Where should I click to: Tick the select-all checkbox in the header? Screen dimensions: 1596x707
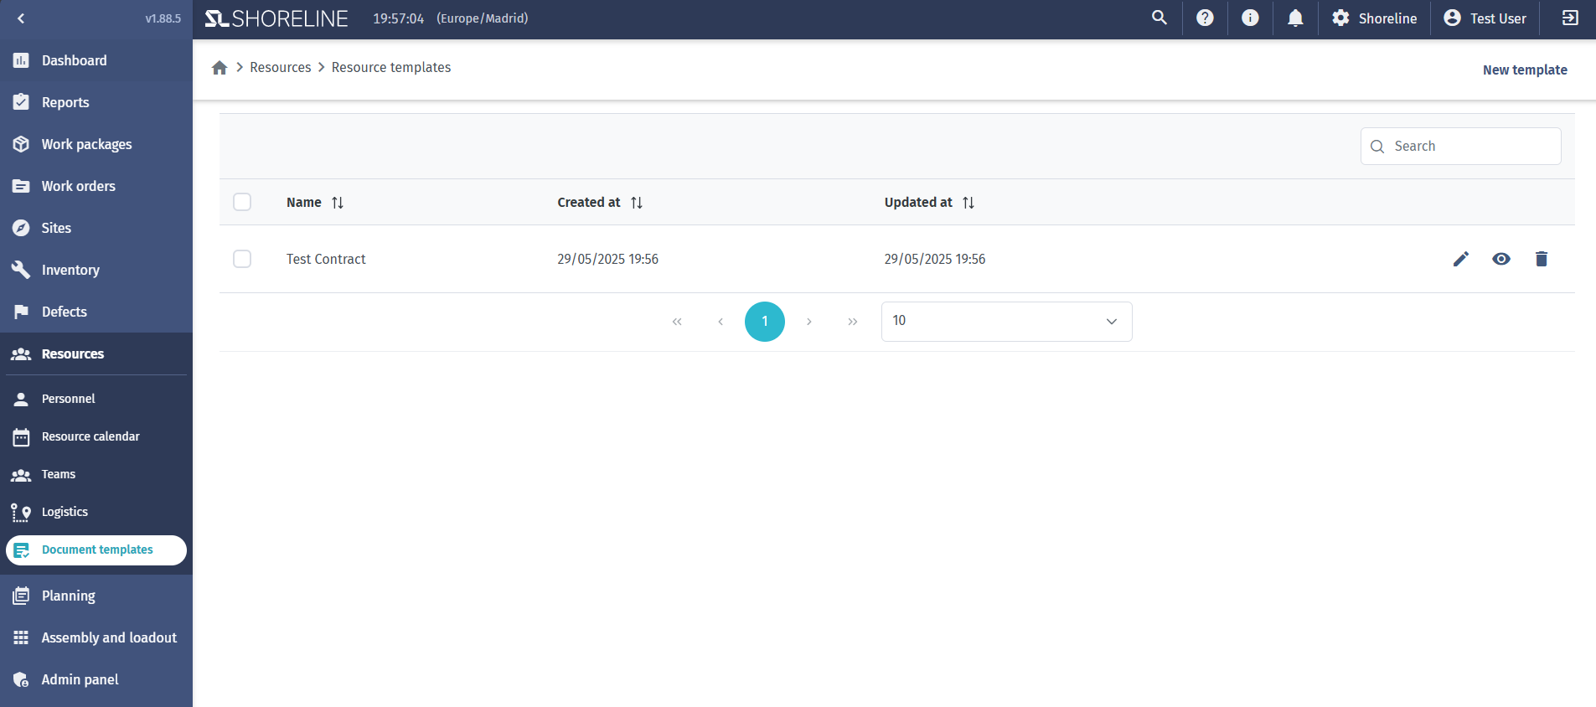coord(242,202)
